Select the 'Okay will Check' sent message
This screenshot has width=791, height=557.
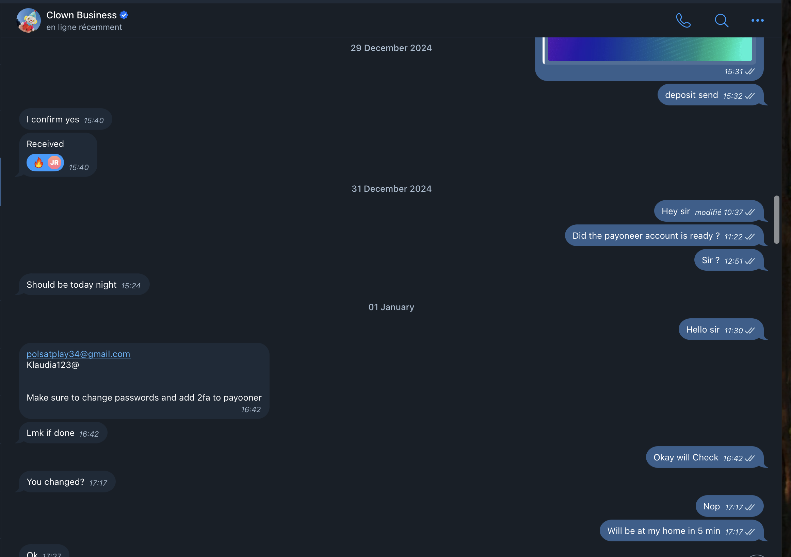705,457
